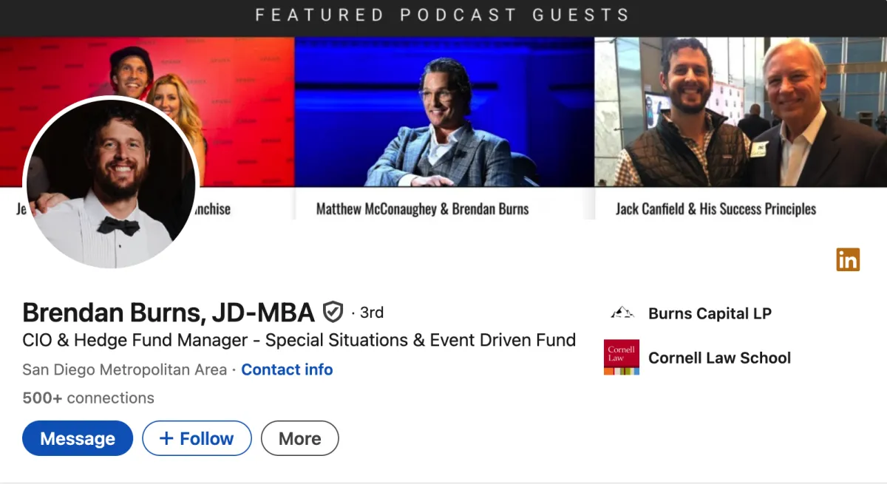Viewport: 887px width, 487px height.
Task: Open the round profile photo
Action: pyautogui.click(x=112, y=183)
